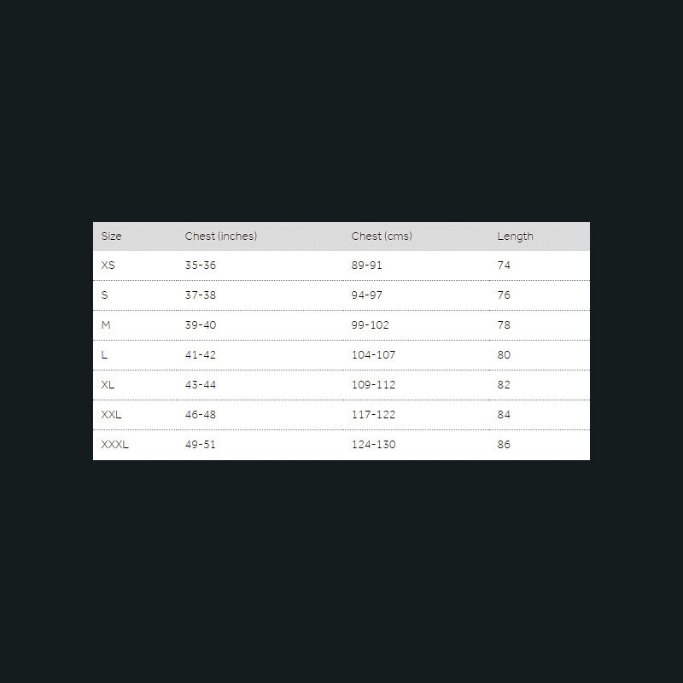Click the Chest (cms) column header

pyautogui.click(x=382, y=236)
